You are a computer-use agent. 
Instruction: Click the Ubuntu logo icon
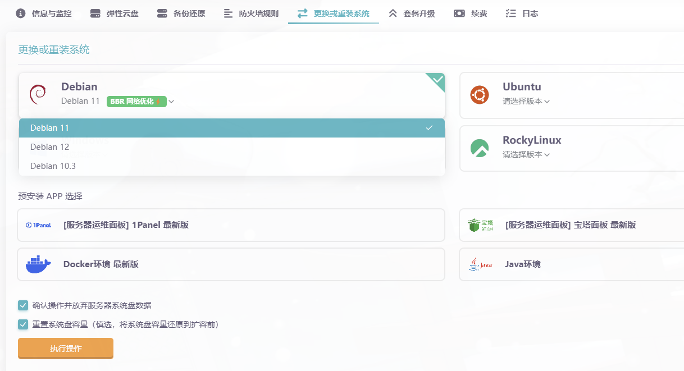[x=480, y=95]
